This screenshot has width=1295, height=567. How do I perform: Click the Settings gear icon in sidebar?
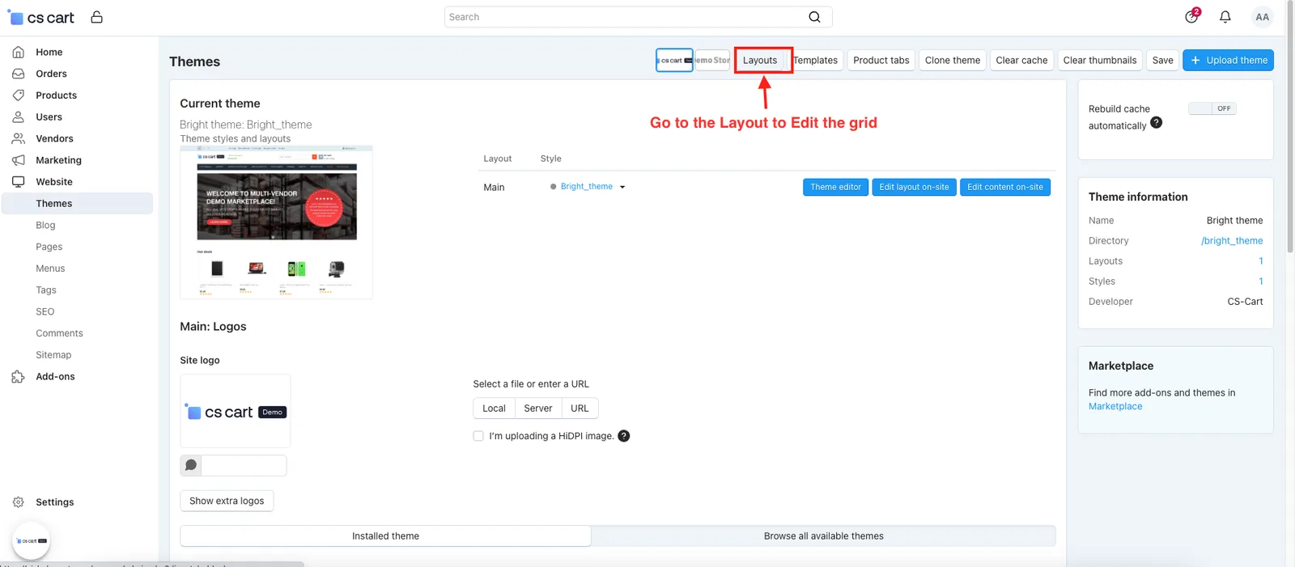coord(19,502)
